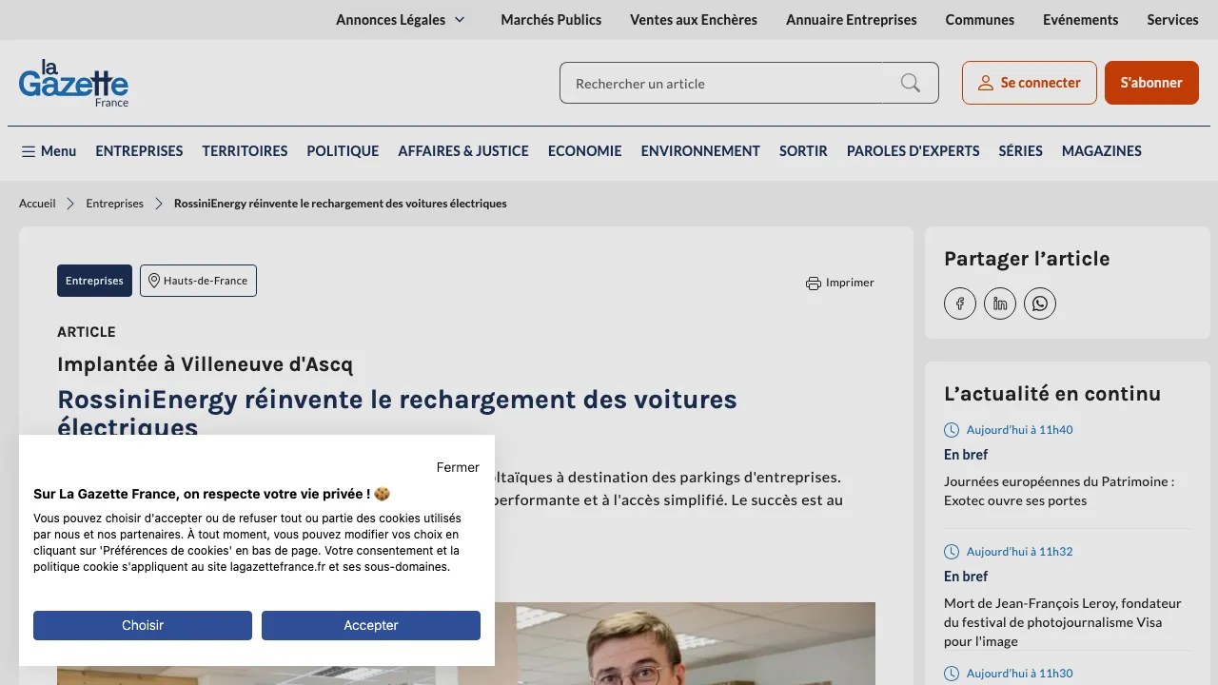1218x685 pixels.
Task: Click the 'Partager l'article' heading
Action: click(x=1027, y=259)
